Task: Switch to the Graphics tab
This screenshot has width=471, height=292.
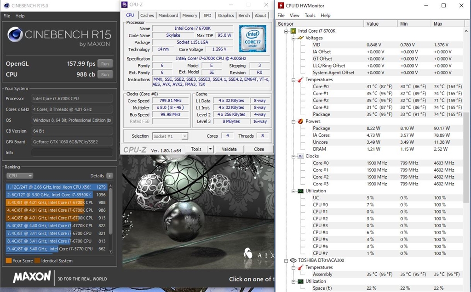Action: tap(226, 15)
